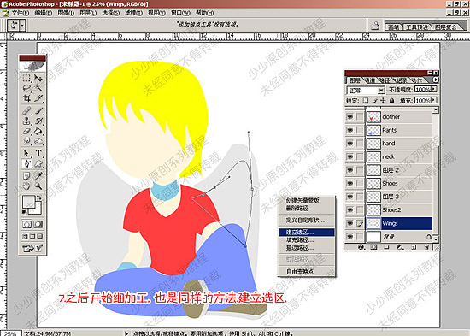Image resolution: width=470 pixels, height=336 pixels.
Task: Click Layers panel scroll down arrow
Action: [436, 239]
